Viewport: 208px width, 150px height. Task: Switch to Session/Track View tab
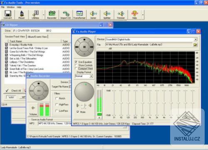pyautogui.click(x=15, y=37)
